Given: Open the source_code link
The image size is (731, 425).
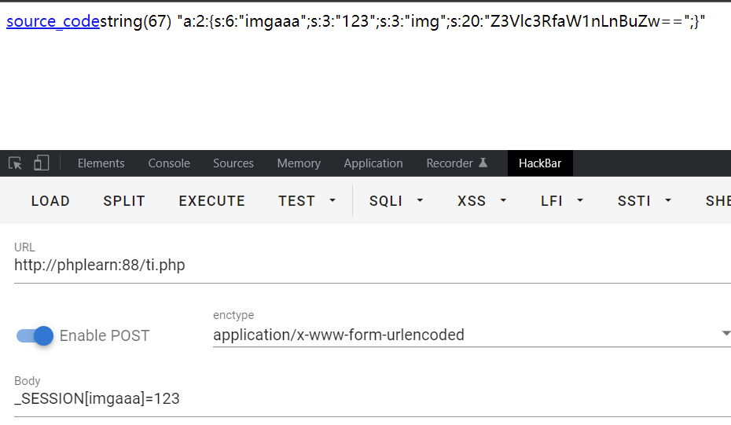Looking at the screenshot, I should 53,21.
